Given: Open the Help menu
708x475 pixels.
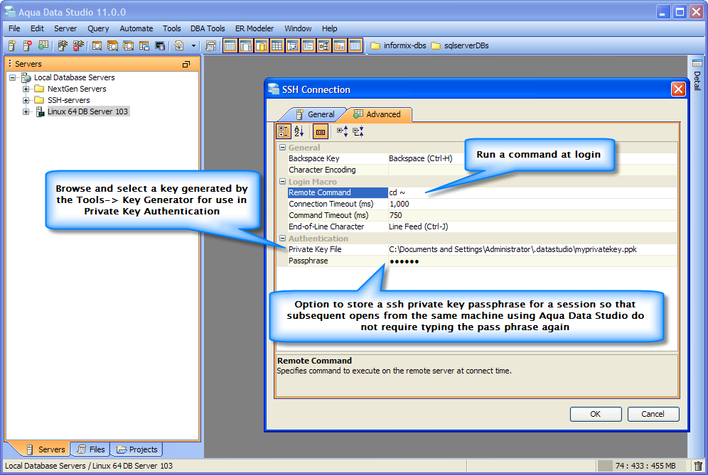Looking at the screenshot, I should point(330,28).
